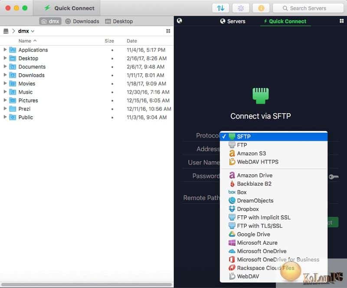Switch to the Quick Connect pane tab
The height and width of the screenshot is (288, 347).
(x=285, y=21)
